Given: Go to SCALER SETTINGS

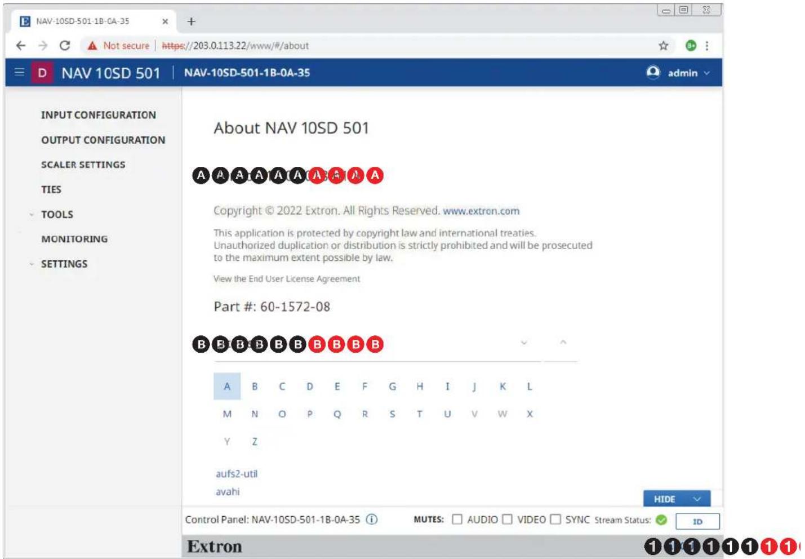Looking at the screenshot, I should (83, 165).
